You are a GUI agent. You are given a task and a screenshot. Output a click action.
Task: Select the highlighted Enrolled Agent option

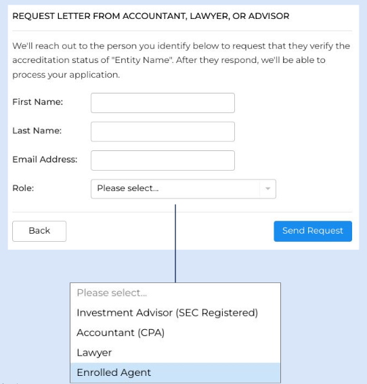point(175,372)
